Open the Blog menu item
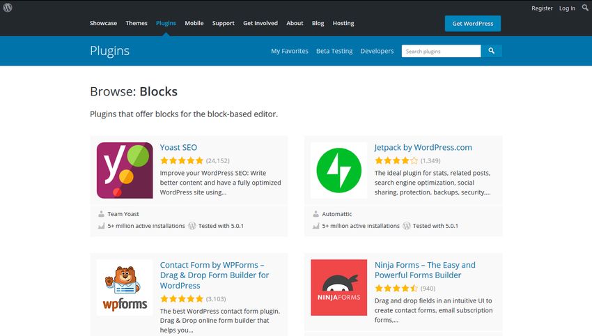592x336 pixels. pos(318,23)
